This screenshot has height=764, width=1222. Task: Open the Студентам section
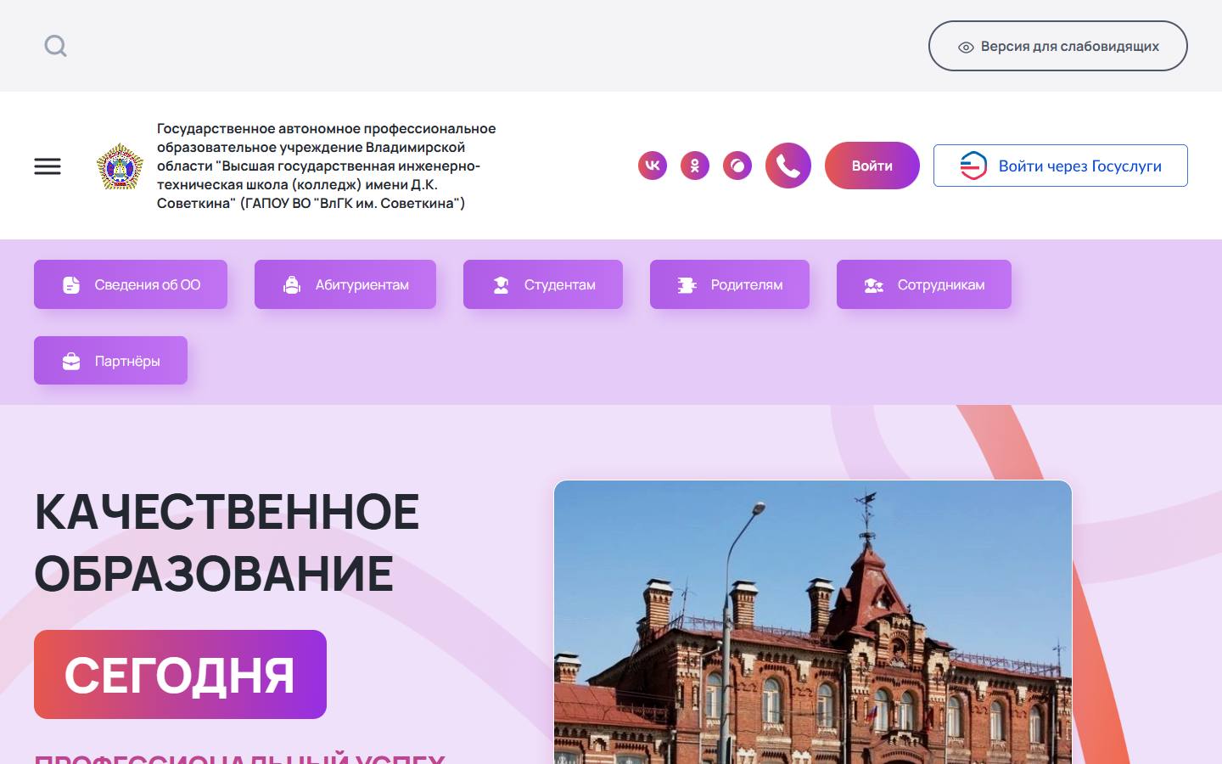[543, 284]
